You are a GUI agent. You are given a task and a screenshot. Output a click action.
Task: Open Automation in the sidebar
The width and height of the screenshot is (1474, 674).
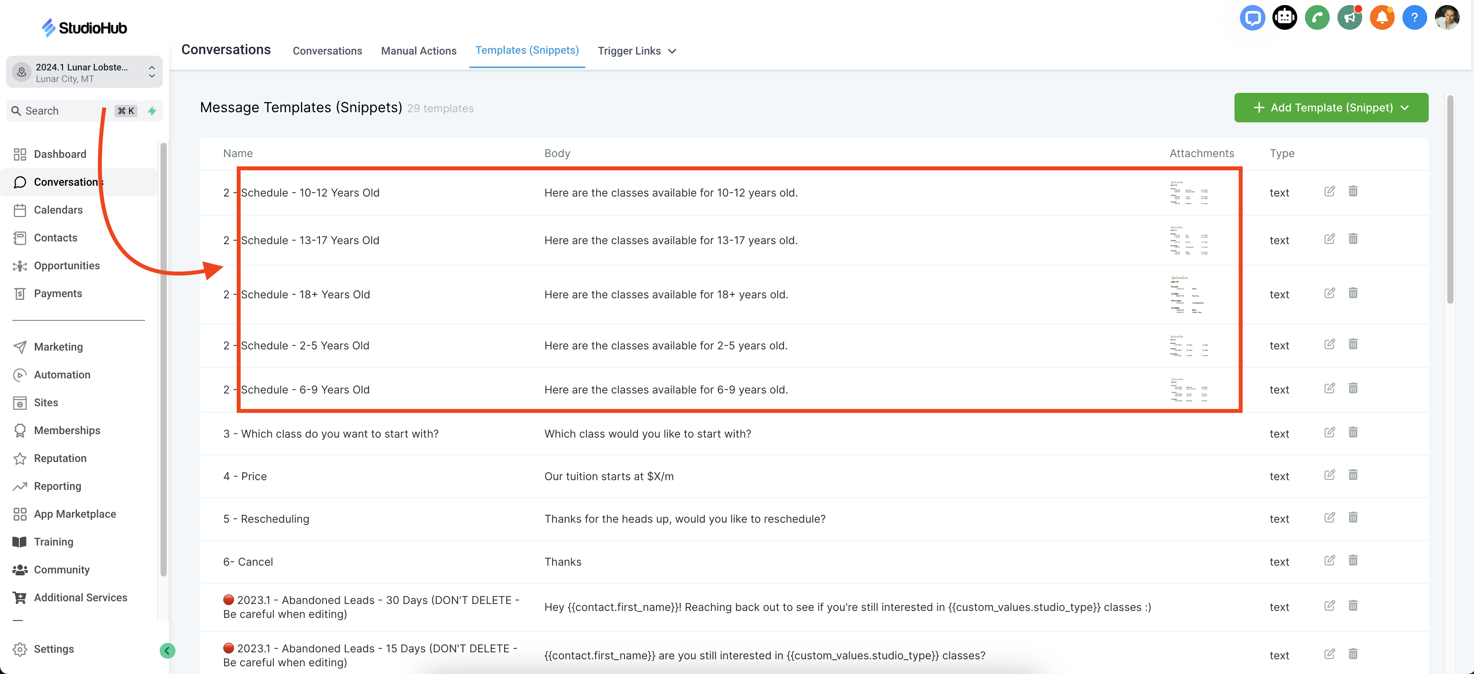click(x=62, y=375)
